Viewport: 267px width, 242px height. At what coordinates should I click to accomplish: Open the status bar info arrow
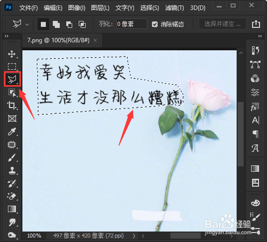point(134,236)
